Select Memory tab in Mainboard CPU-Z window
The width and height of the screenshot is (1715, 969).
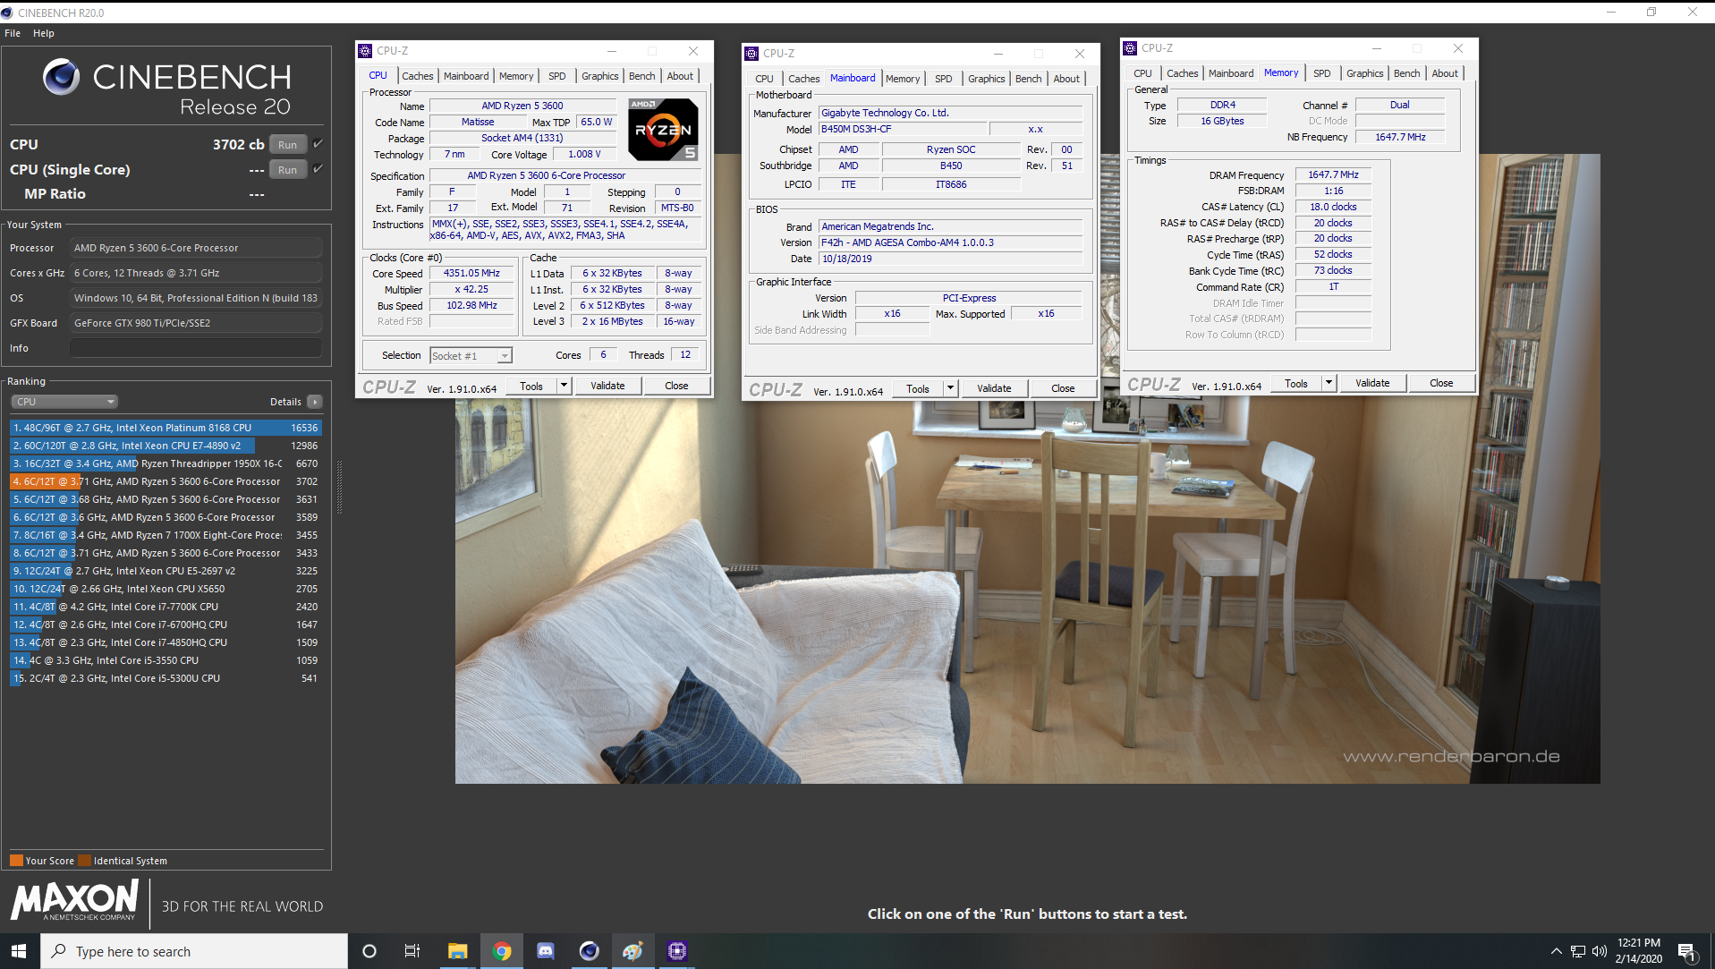point(903,79)
